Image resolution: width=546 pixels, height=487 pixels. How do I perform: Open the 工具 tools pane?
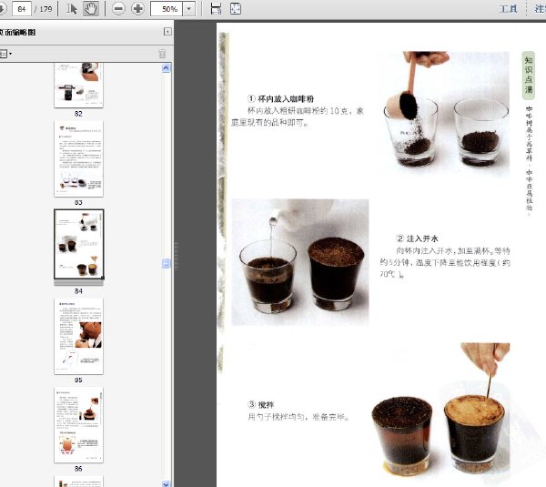(508, 9)
